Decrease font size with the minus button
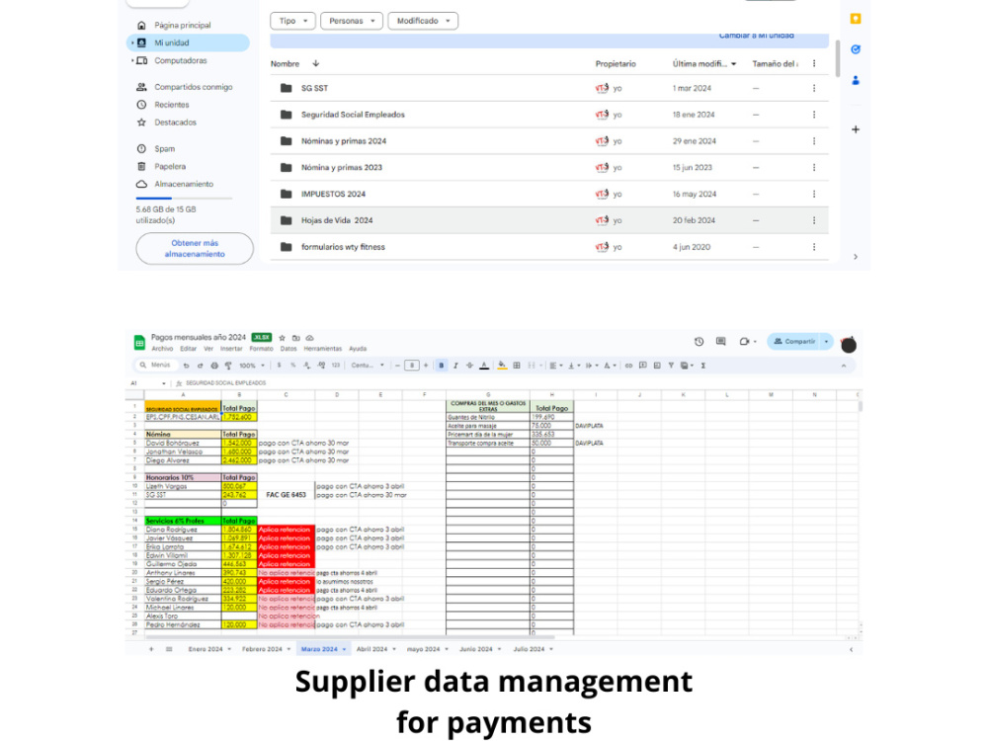The image size is (988, 741). coord(397,366)
